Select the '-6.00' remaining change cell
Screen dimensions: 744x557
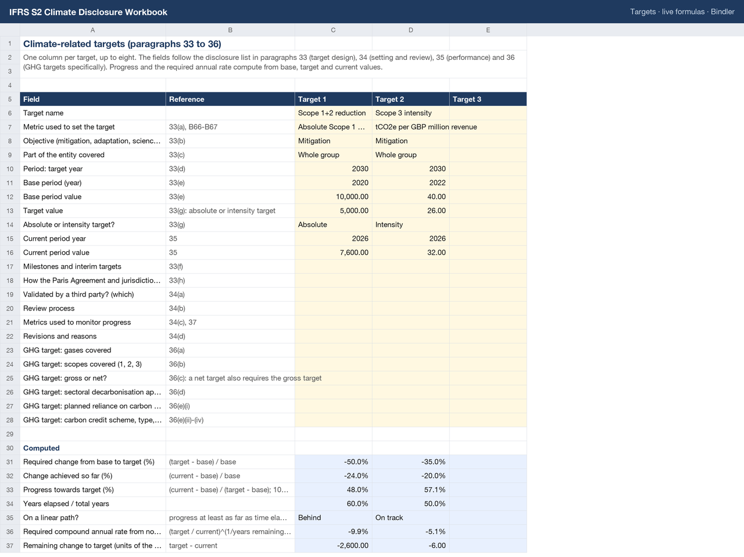(410, 546)
